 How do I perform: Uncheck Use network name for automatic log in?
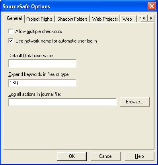(11, 41)
